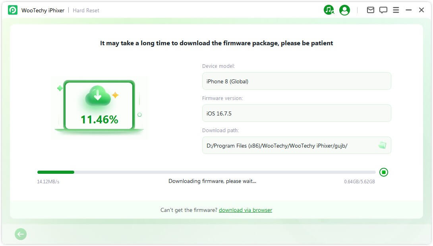Click the 0.64GB/5.62GB download size text

coord(360,182)
